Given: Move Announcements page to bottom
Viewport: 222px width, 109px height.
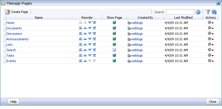Looking at the screenshot, I should [94, 39].
